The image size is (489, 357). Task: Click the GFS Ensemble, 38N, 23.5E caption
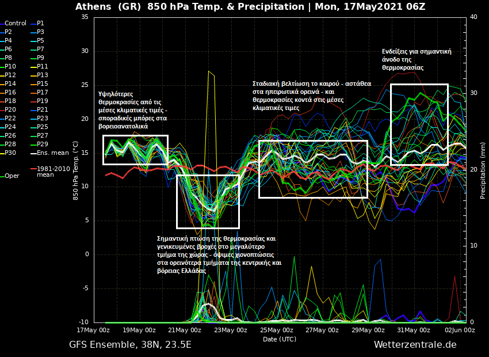point(130,345)
